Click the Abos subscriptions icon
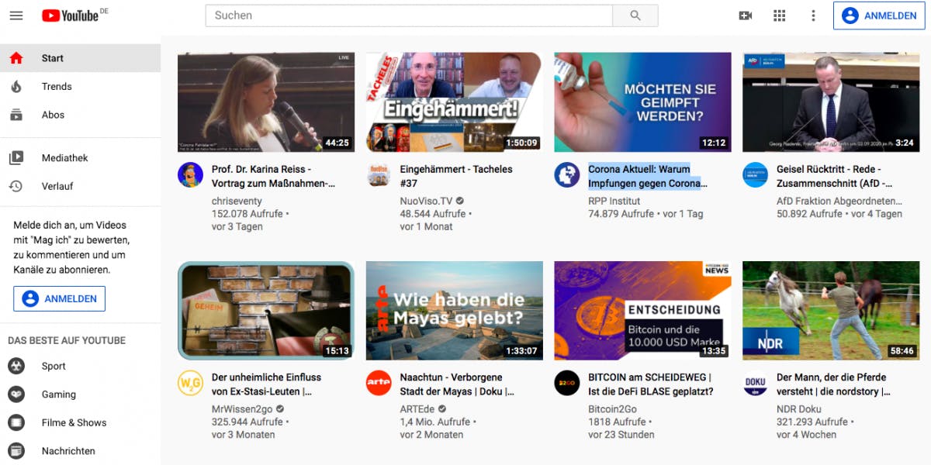 (x=16, y=115)
